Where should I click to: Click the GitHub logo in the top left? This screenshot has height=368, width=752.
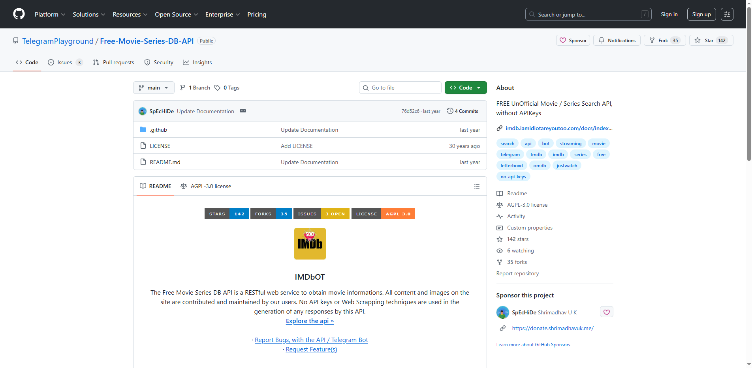pyautogui.click(x=19, y=14)
